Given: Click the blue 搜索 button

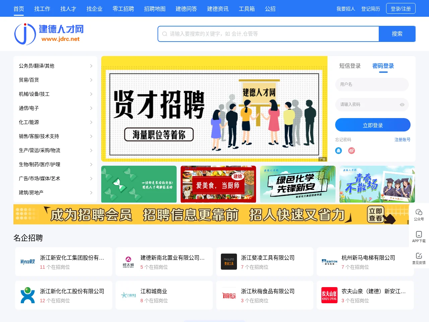Looking at the screenshot, I should 397,34.
